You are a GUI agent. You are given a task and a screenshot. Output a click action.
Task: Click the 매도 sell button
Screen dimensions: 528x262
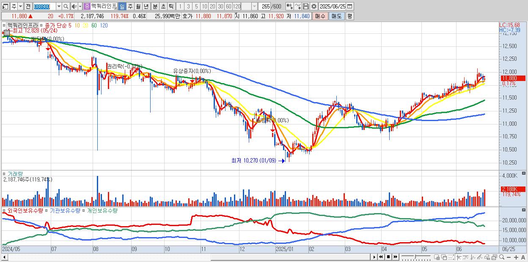tap(336, 16)
